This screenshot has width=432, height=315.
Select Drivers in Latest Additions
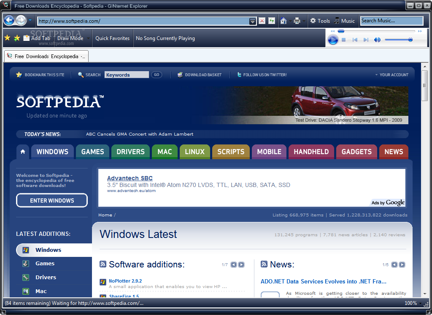click(54, 278)
